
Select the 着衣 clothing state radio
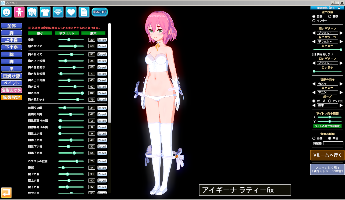pos(330,16)
